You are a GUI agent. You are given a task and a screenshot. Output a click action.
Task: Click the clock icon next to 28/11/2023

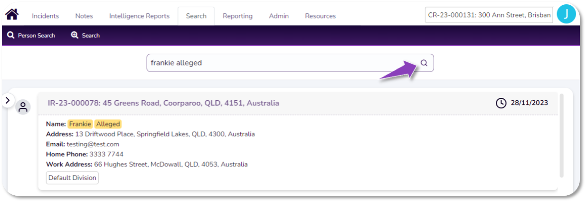coord(501,103)
